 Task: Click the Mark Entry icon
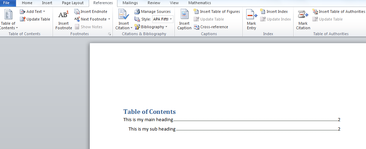pyautogui.click(x=251, y=16)
